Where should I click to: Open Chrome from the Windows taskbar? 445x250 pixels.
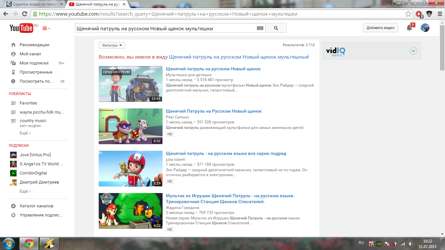(x=29, y=243)
